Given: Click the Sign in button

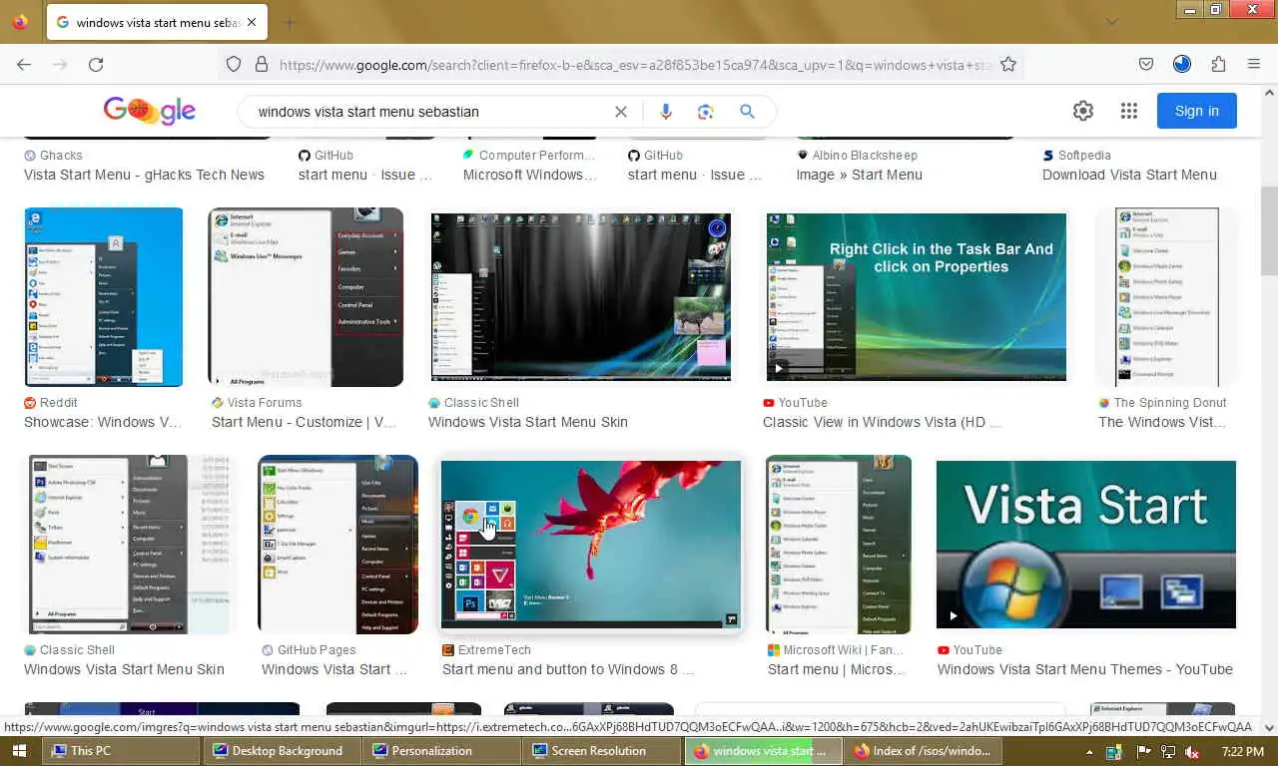Looking at the screenshot, I should click(x=1197, y=111).
